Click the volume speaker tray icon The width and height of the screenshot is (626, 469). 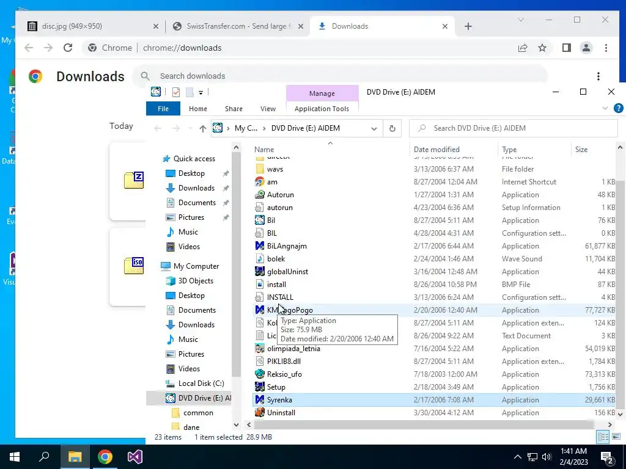click(547, 457)
